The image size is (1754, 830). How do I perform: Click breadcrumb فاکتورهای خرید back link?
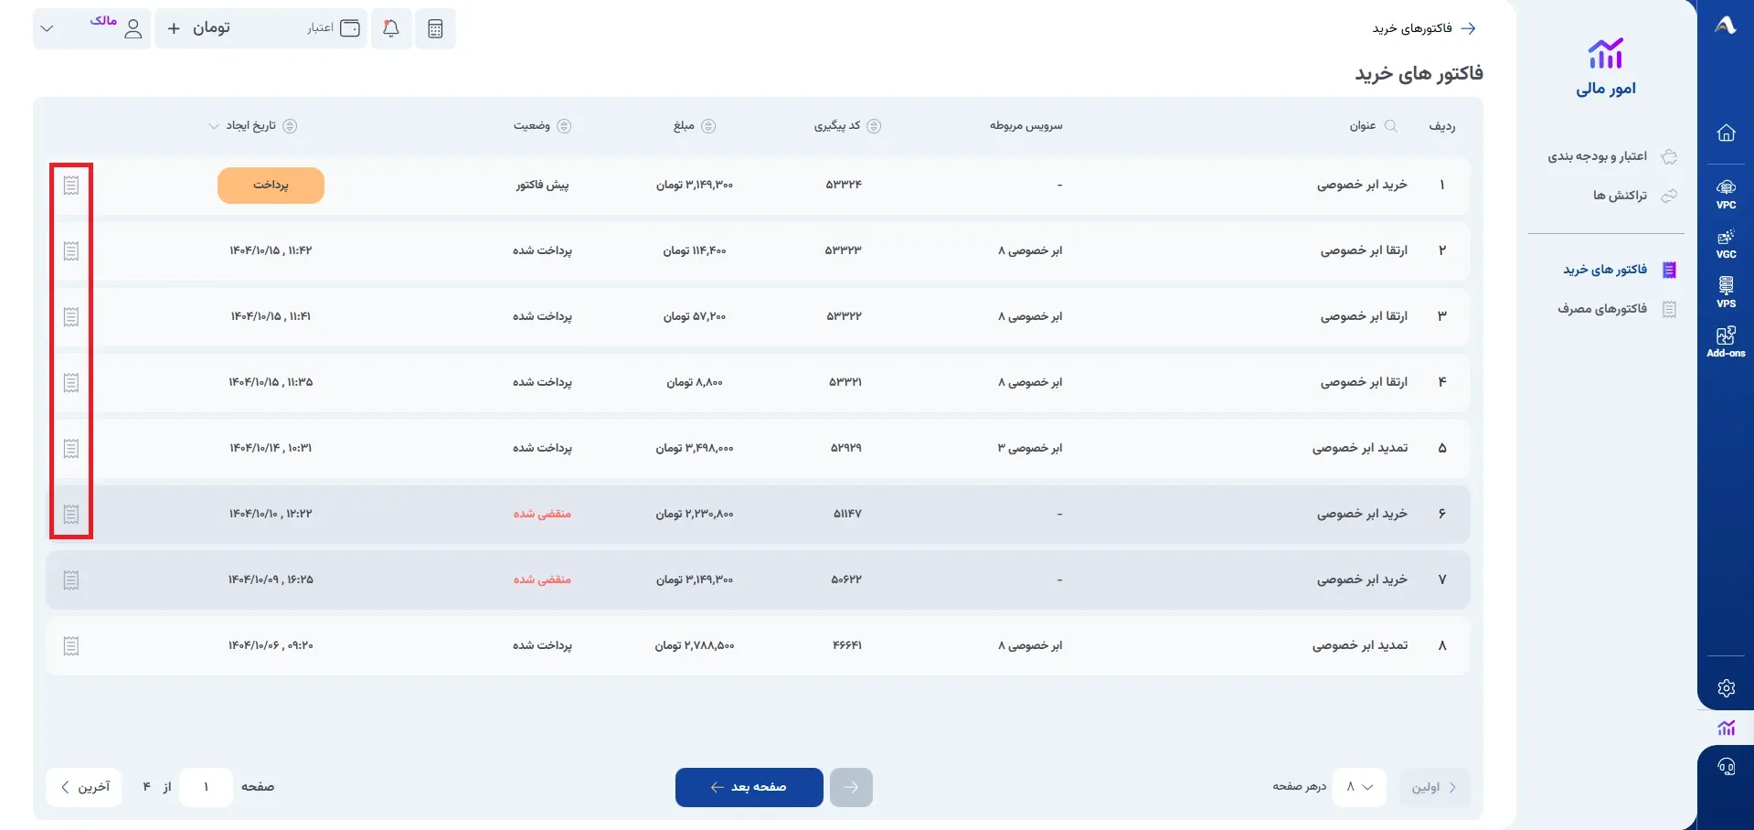pos(1424,28)
